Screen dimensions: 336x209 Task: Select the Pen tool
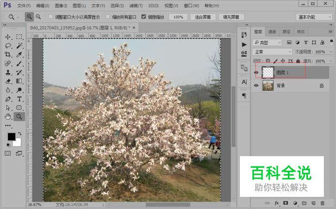pyautogui.click(x=8, y=99)
